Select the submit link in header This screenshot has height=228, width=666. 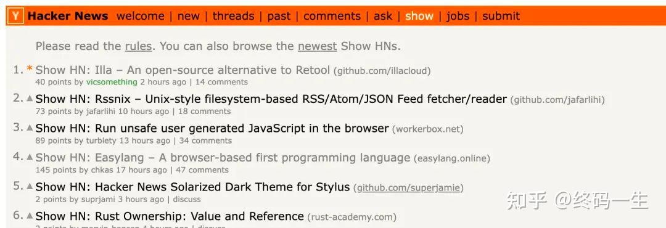click(x=501, y=16)
